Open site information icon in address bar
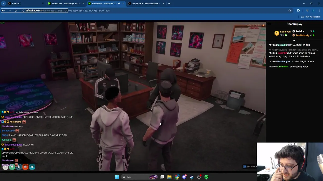Screen dimensions: 323x181 (23, 11)
